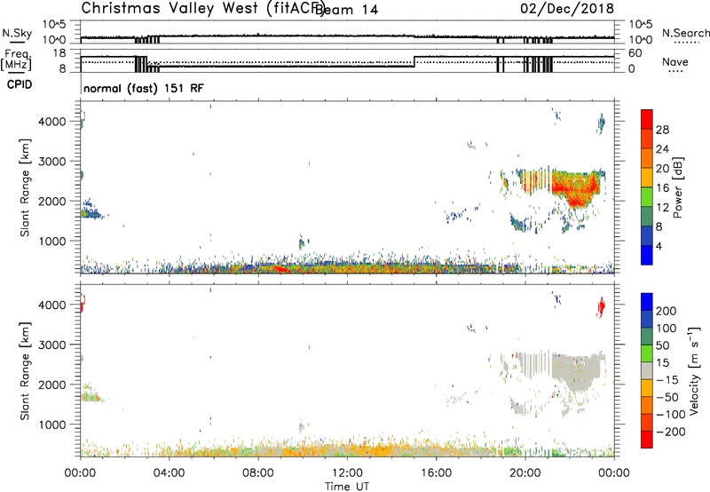Click the "28" value on the power scale
This screenshot has height=492, width=710.
tap(662, 130)
